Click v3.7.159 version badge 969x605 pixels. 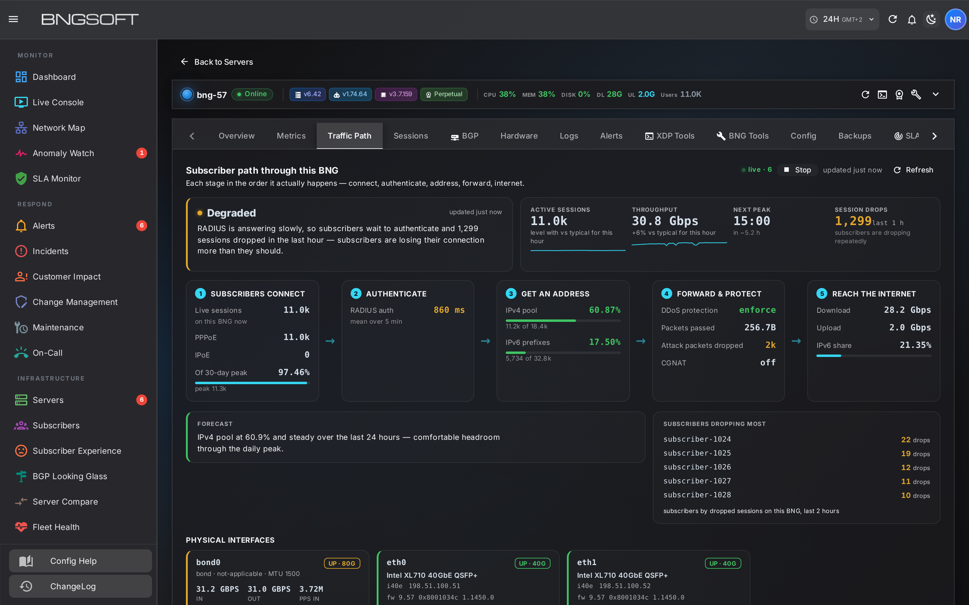click(396, 94)
